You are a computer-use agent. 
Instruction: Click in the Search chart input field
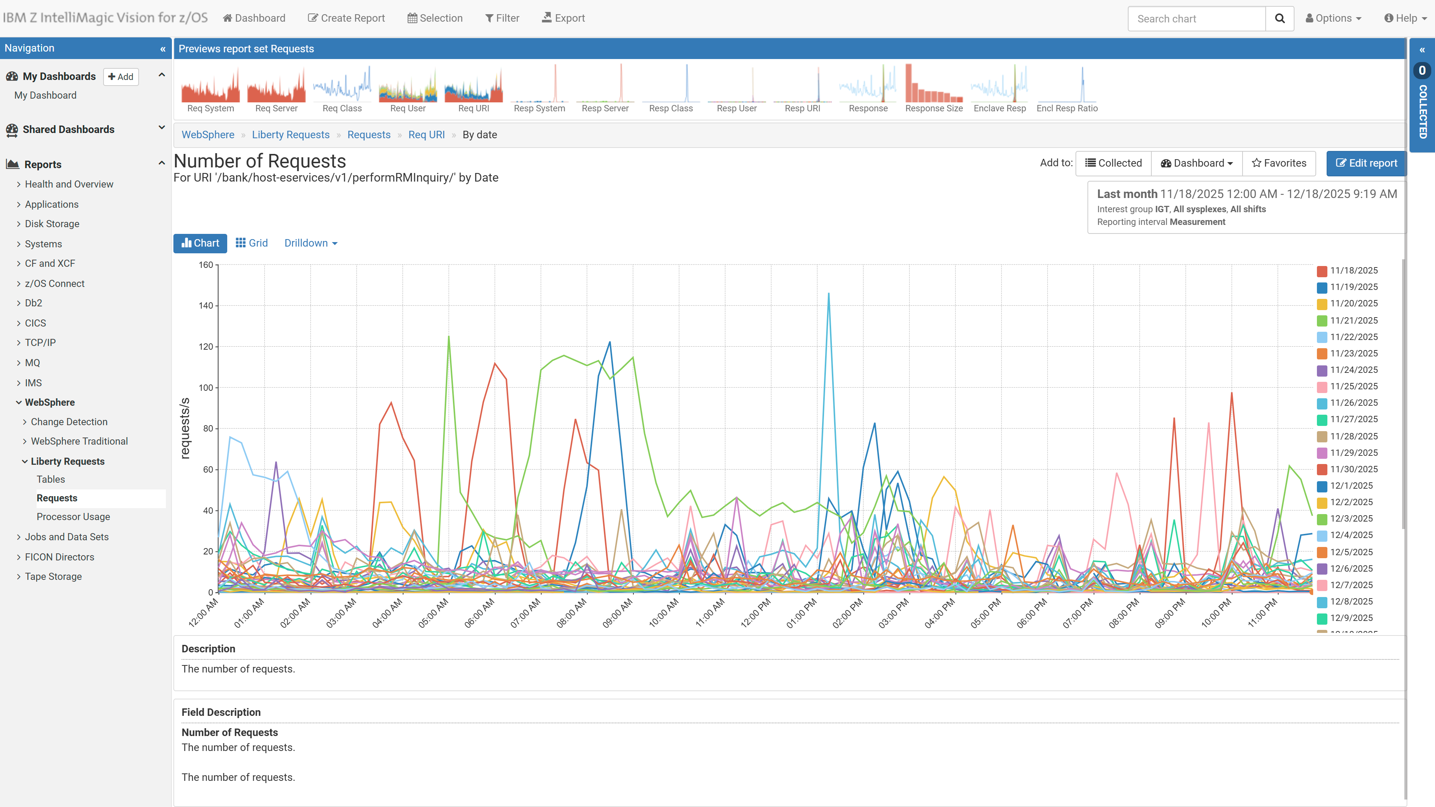tap(1197, 18)
